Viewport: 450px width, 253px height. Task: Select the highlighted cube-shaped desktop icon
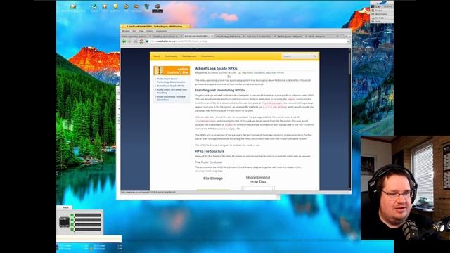click(157, 8)
